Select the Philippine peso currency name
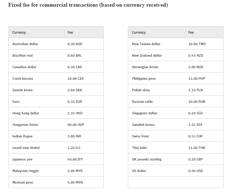The image size is (233, 194). (144, 79)
